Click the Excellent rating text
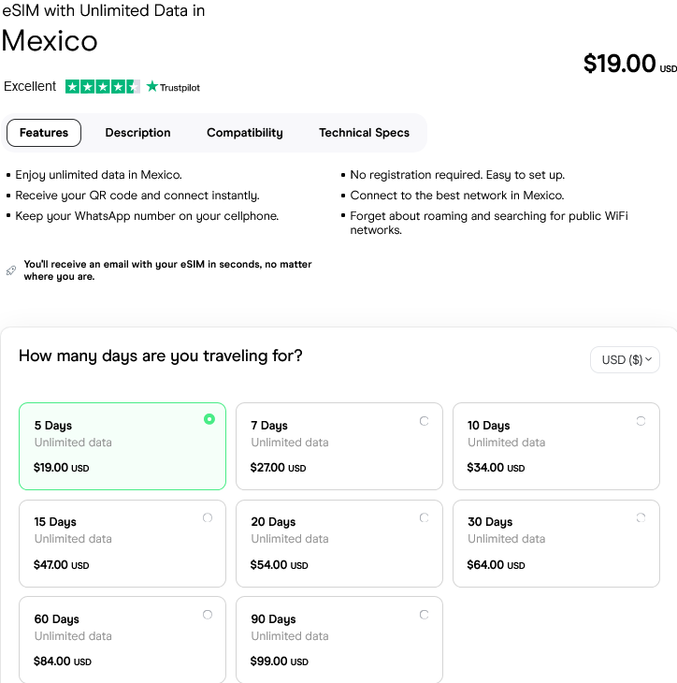This screenshot has width=677, height=683. 30,87
